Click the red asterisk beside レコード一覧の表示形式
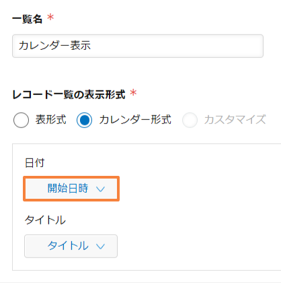The image size is (281, 283). [x=133, y=92]
